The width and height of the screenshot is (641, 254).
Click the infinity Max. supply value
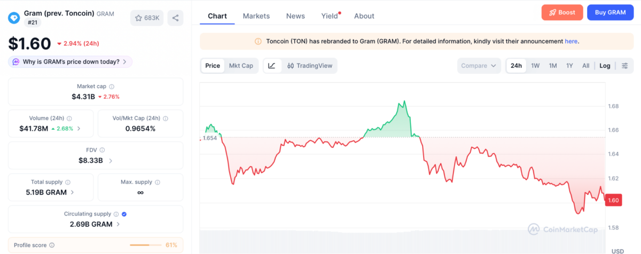(x=140, y=192)
